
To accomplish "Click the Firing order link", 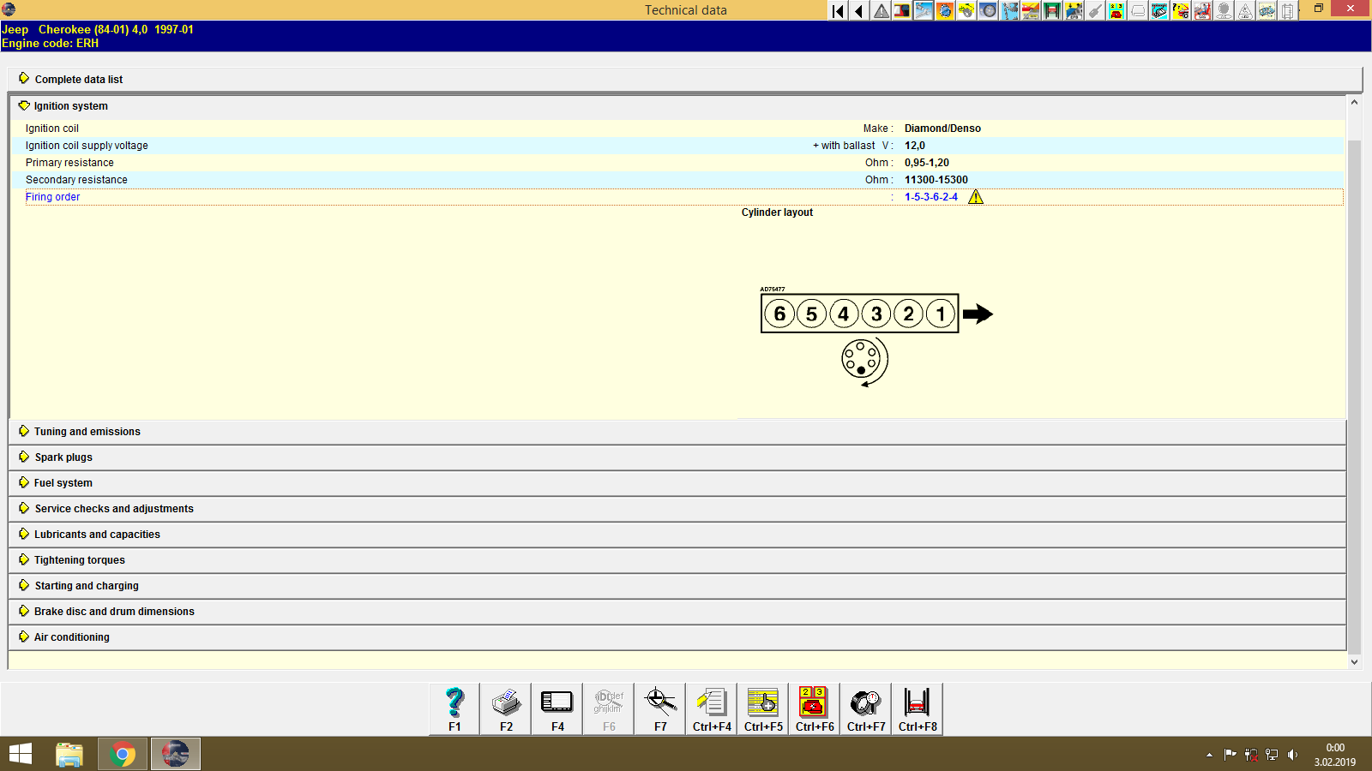I will coord(52,196).
